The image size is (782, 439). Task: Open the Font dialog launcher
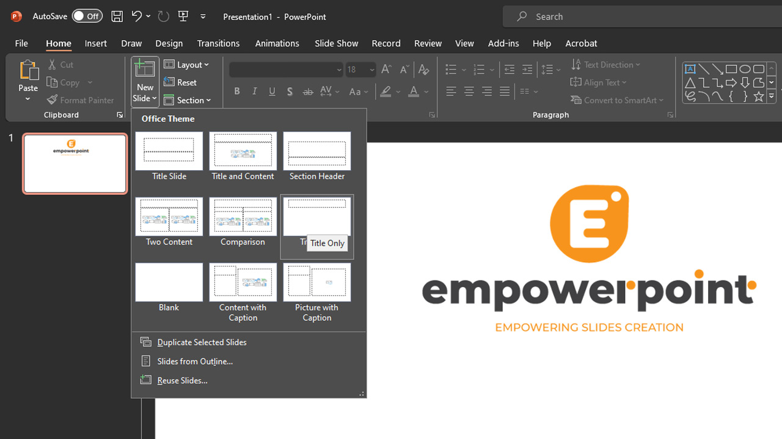click(x=432, y=115)
